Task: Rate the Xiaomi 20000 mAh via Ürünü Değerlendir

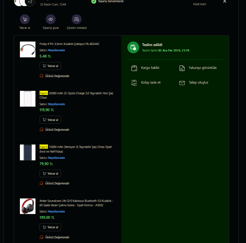Action: pyautogui.click(x=55, y=130)
